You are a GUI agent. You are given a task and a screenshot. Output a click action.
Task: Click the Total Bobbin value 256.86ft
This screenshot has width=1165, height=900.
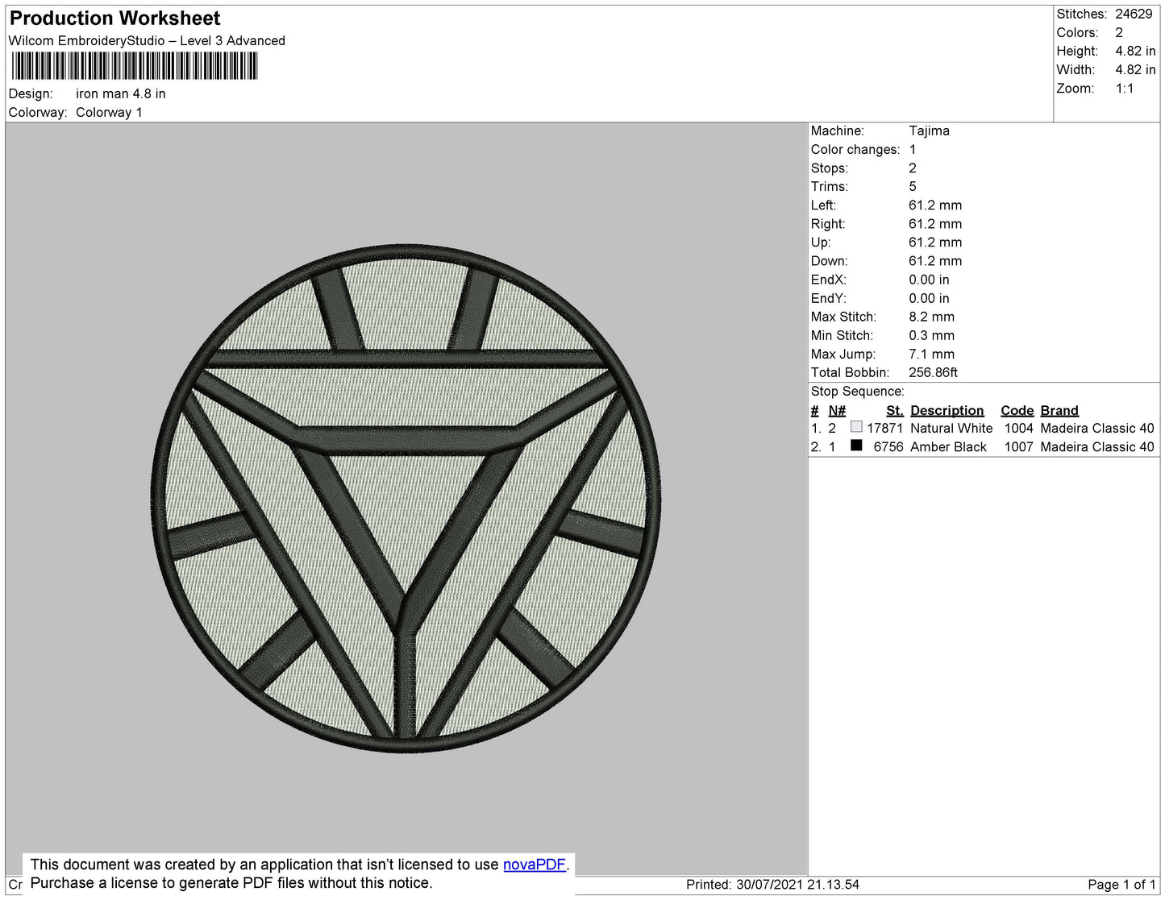pos(933,372)
